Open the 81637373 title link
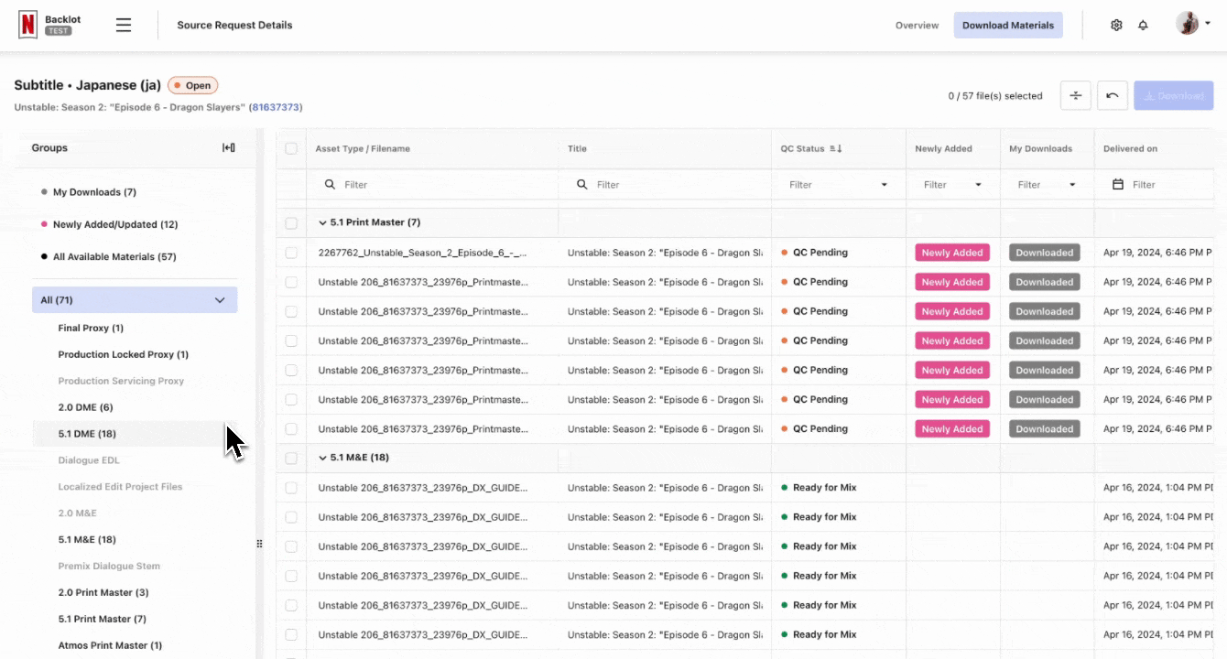Screen dimensions: 1227x659 (276, 107)
